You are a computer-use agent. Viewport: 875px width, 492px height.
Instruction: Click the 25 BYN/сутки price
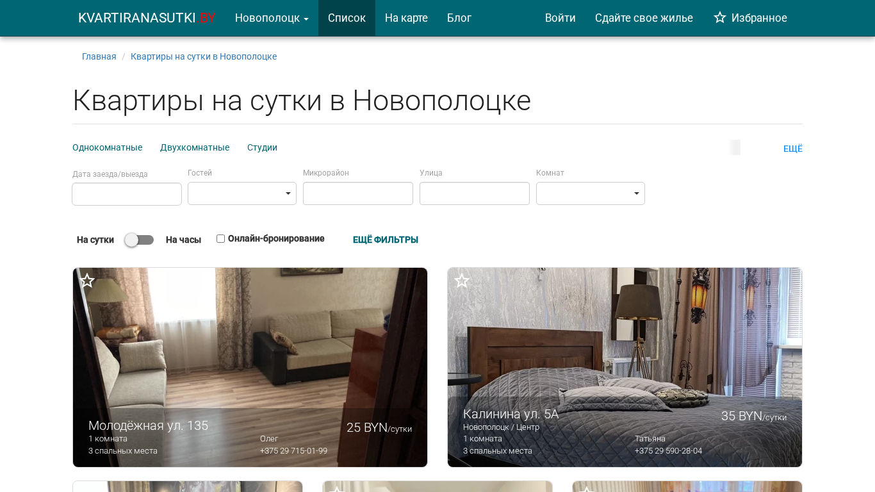[379, 427]
